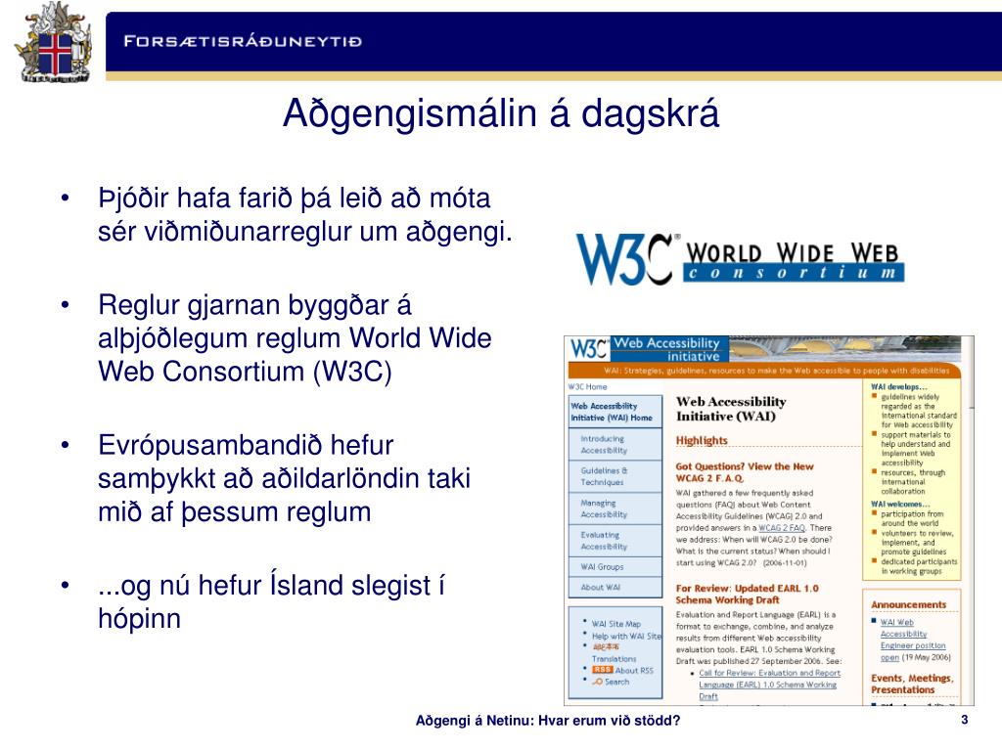Click the W3C logo in the WAI page header

point(588,349)
